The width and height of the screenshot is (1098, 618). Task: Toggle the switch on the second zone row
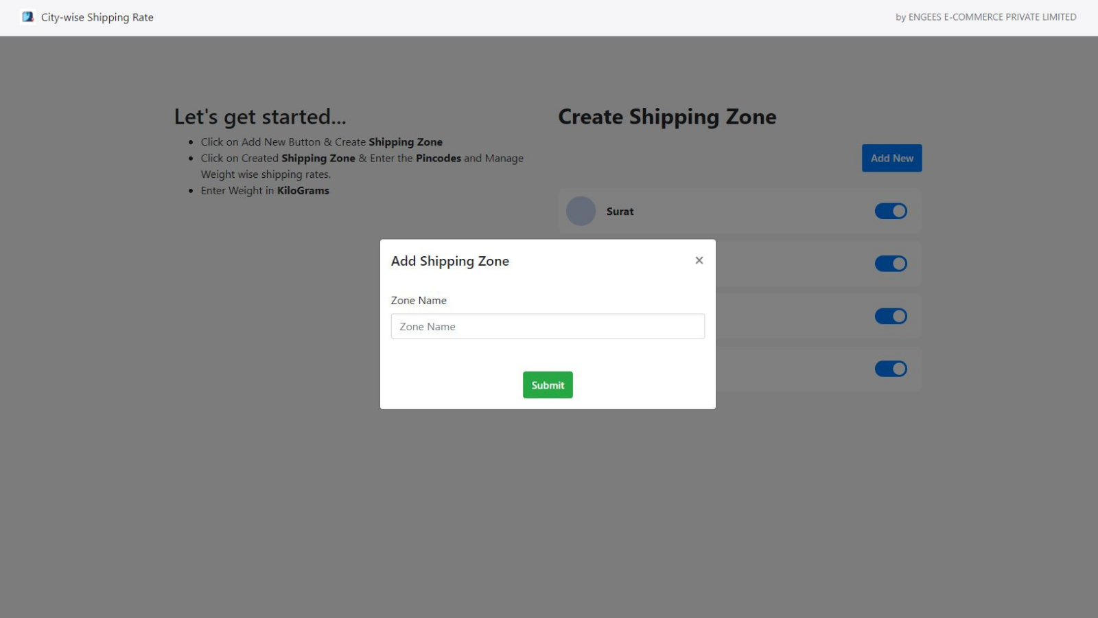click(x=890, y=263)
